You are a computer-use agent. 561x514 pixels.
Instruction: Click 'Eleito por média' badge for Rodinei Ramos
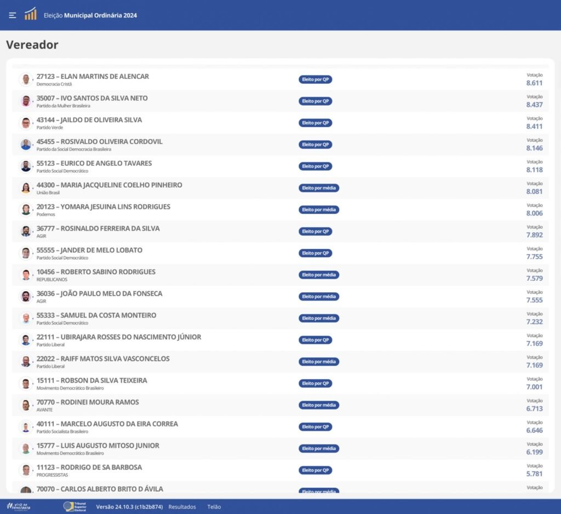(x=319, y=405)
